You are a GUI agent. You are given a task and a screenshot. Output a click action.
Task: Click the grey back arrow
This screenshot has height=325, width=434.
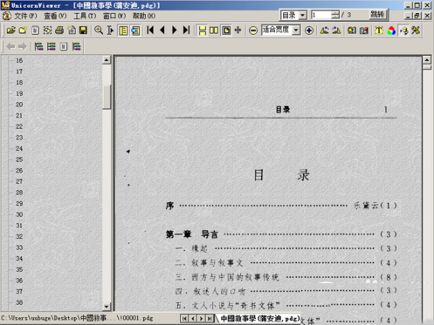10,46
